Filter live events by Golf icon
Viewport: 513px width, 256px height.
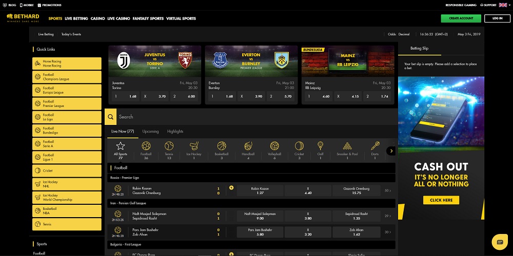pyautogui.click(x=320, y=146)
